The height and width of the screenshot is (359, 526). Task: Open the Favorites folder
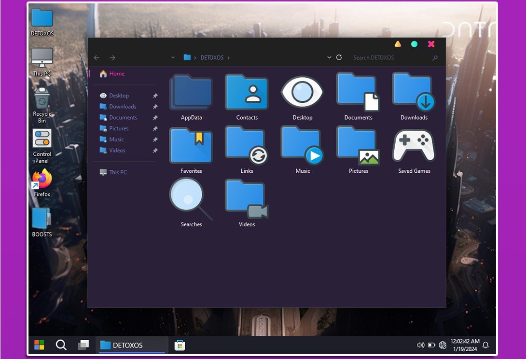191,146
